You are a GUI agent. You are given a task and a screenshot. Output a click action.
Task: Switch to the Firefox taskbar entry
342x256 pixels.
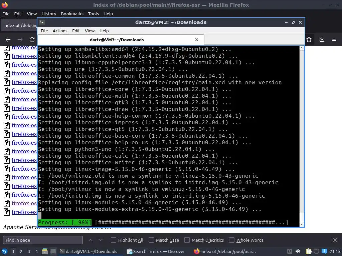[x=225, y=251]
